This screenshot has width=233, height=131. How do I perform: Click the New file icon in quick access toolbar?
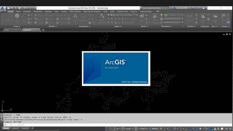click(9, 8)
